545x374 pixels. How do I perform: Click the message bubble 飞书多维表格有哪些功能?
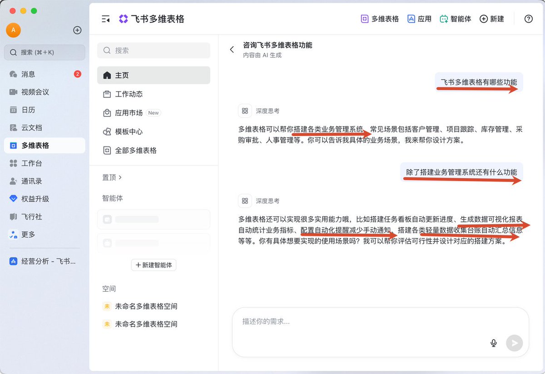tap(479, 83)
